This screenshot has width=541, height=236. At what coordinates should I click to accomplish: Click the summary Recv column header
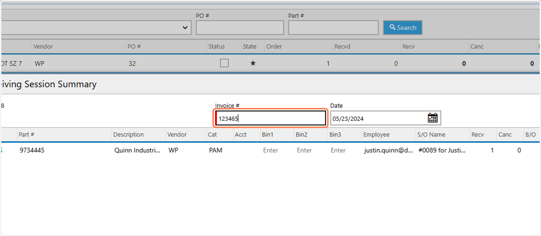[x=477, y=134]
